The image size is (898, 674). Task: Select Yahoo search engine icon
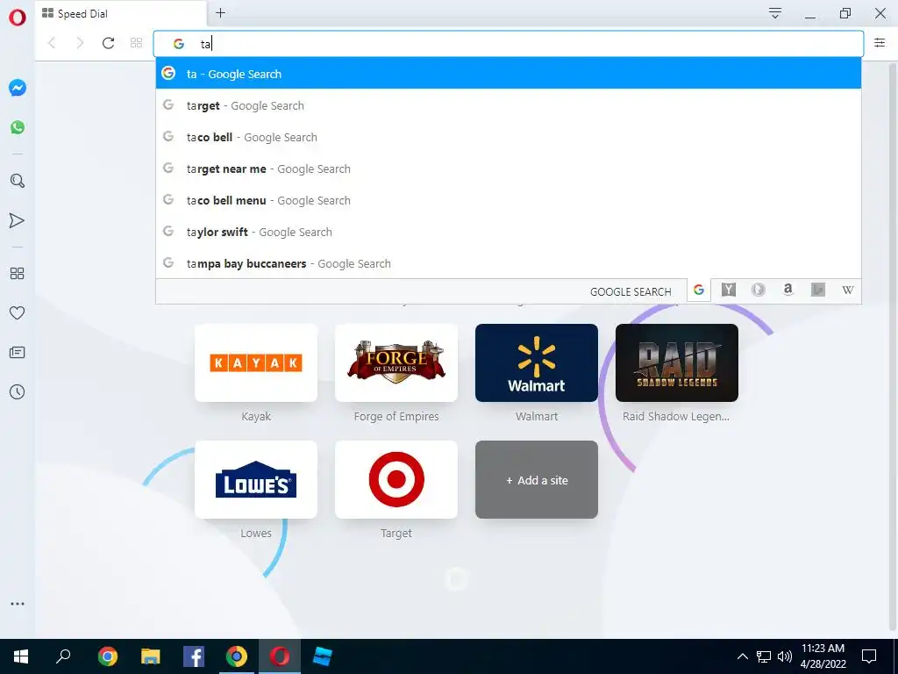tap(729, 290)
